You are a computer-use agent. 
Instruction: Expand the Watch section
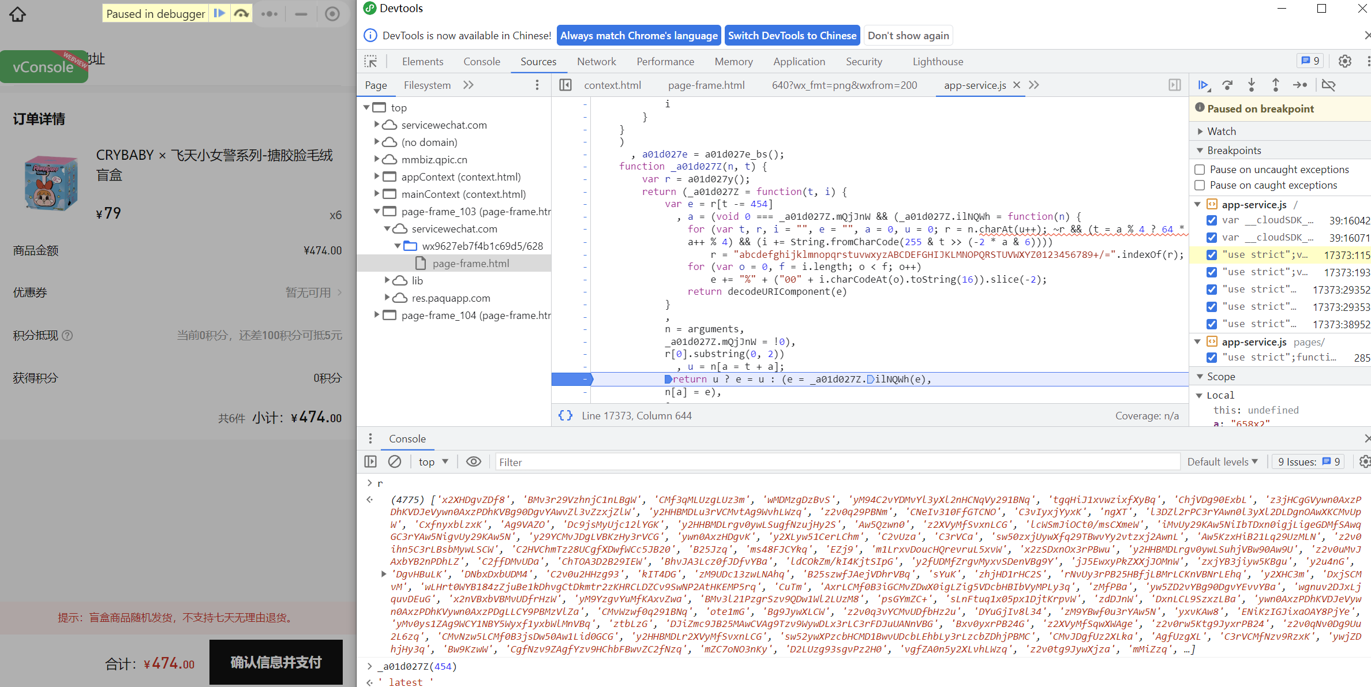pos(1221,132)
